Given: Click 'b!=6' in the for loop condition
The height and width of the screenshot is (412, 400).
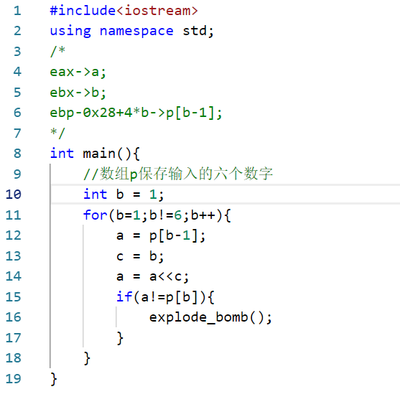Looking at the screenshot, I should pyautogui.click(x=166, y=215).
